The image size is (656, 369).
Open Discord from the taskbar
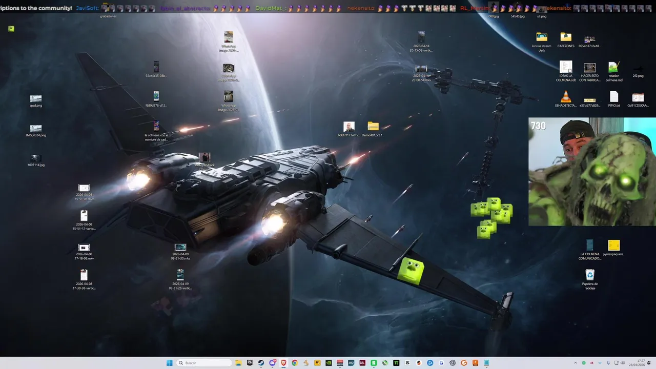click(x=272, y=363)
